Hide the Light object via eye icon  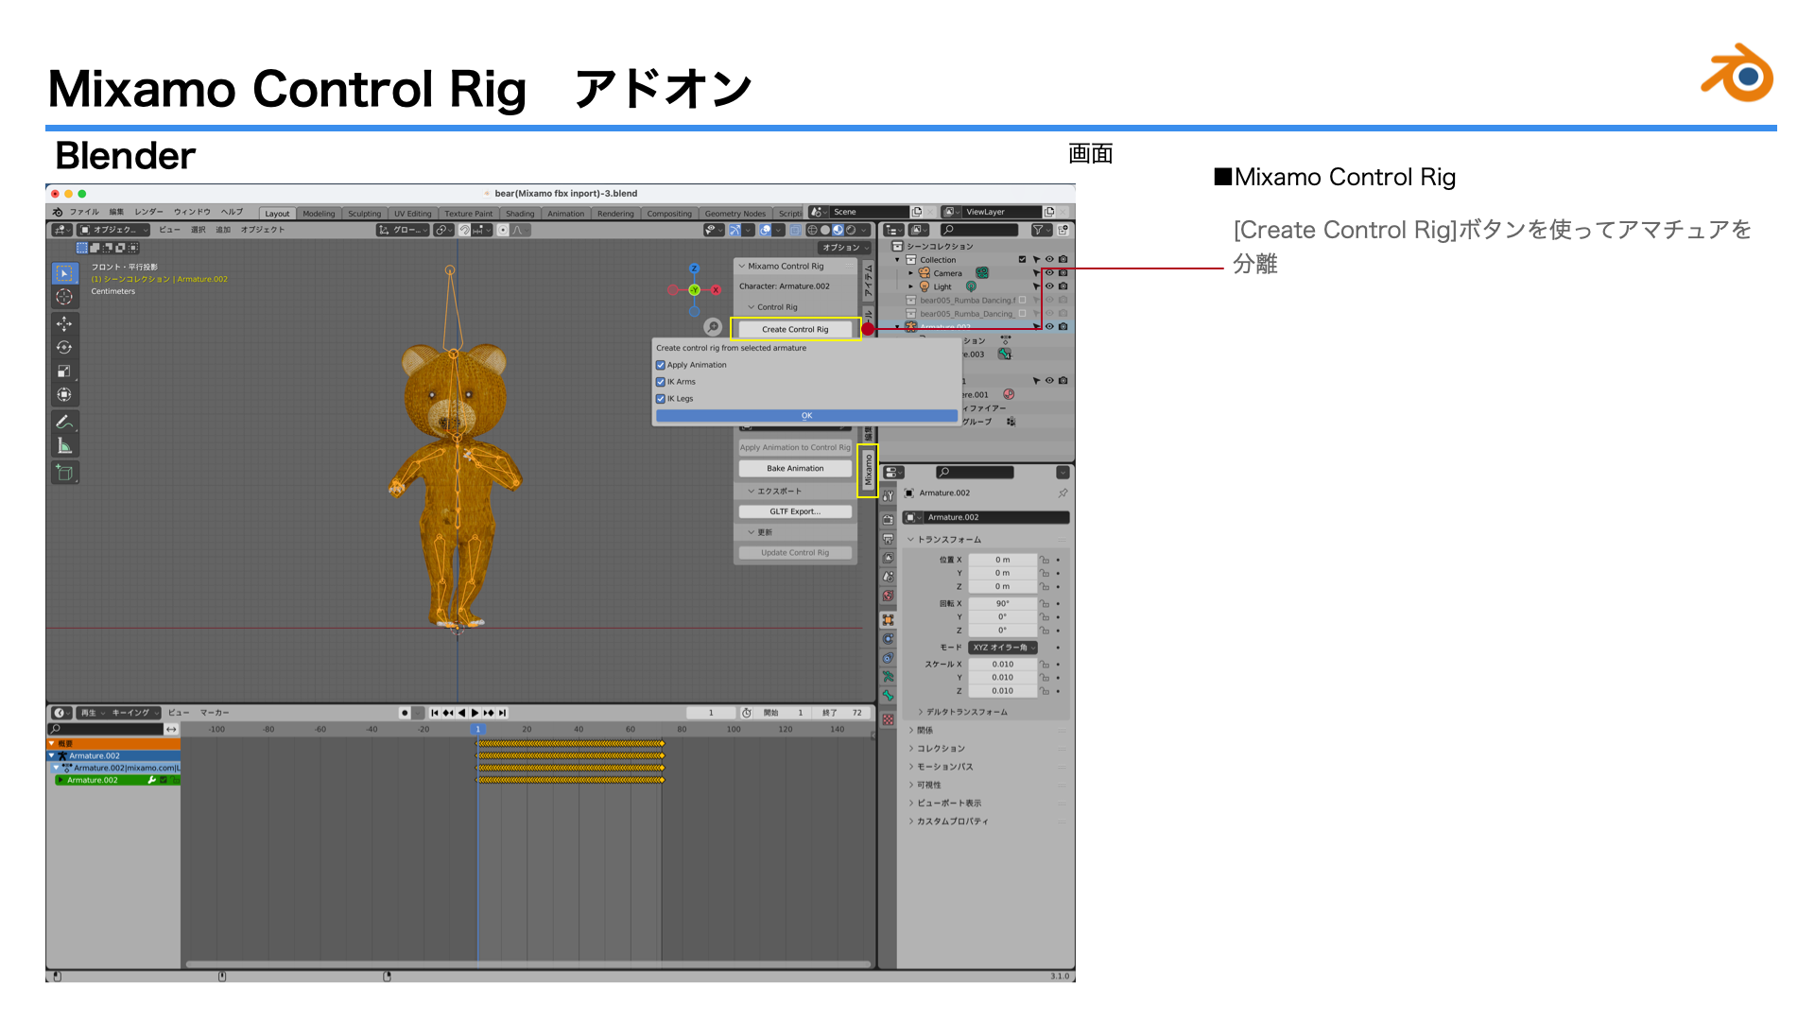coord(1049,286)
